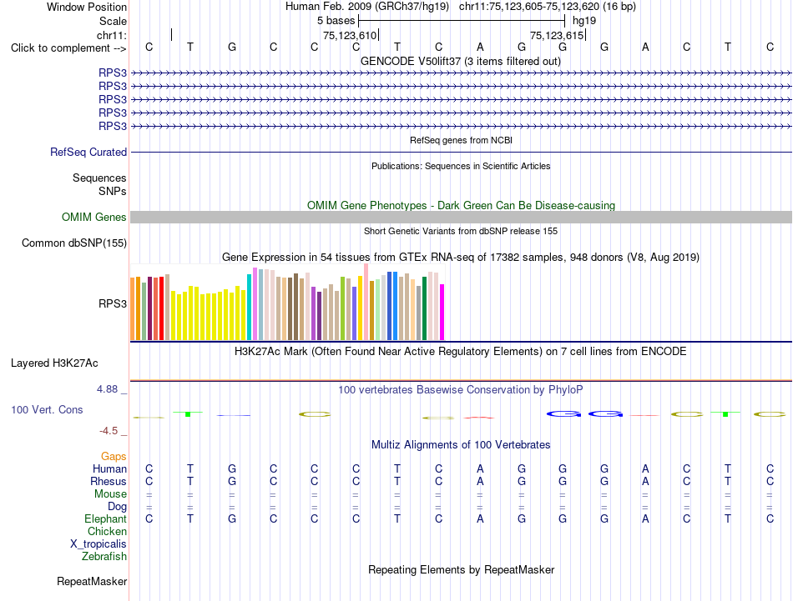Select the X_tropicalis alignment row label

pos(98,544)
